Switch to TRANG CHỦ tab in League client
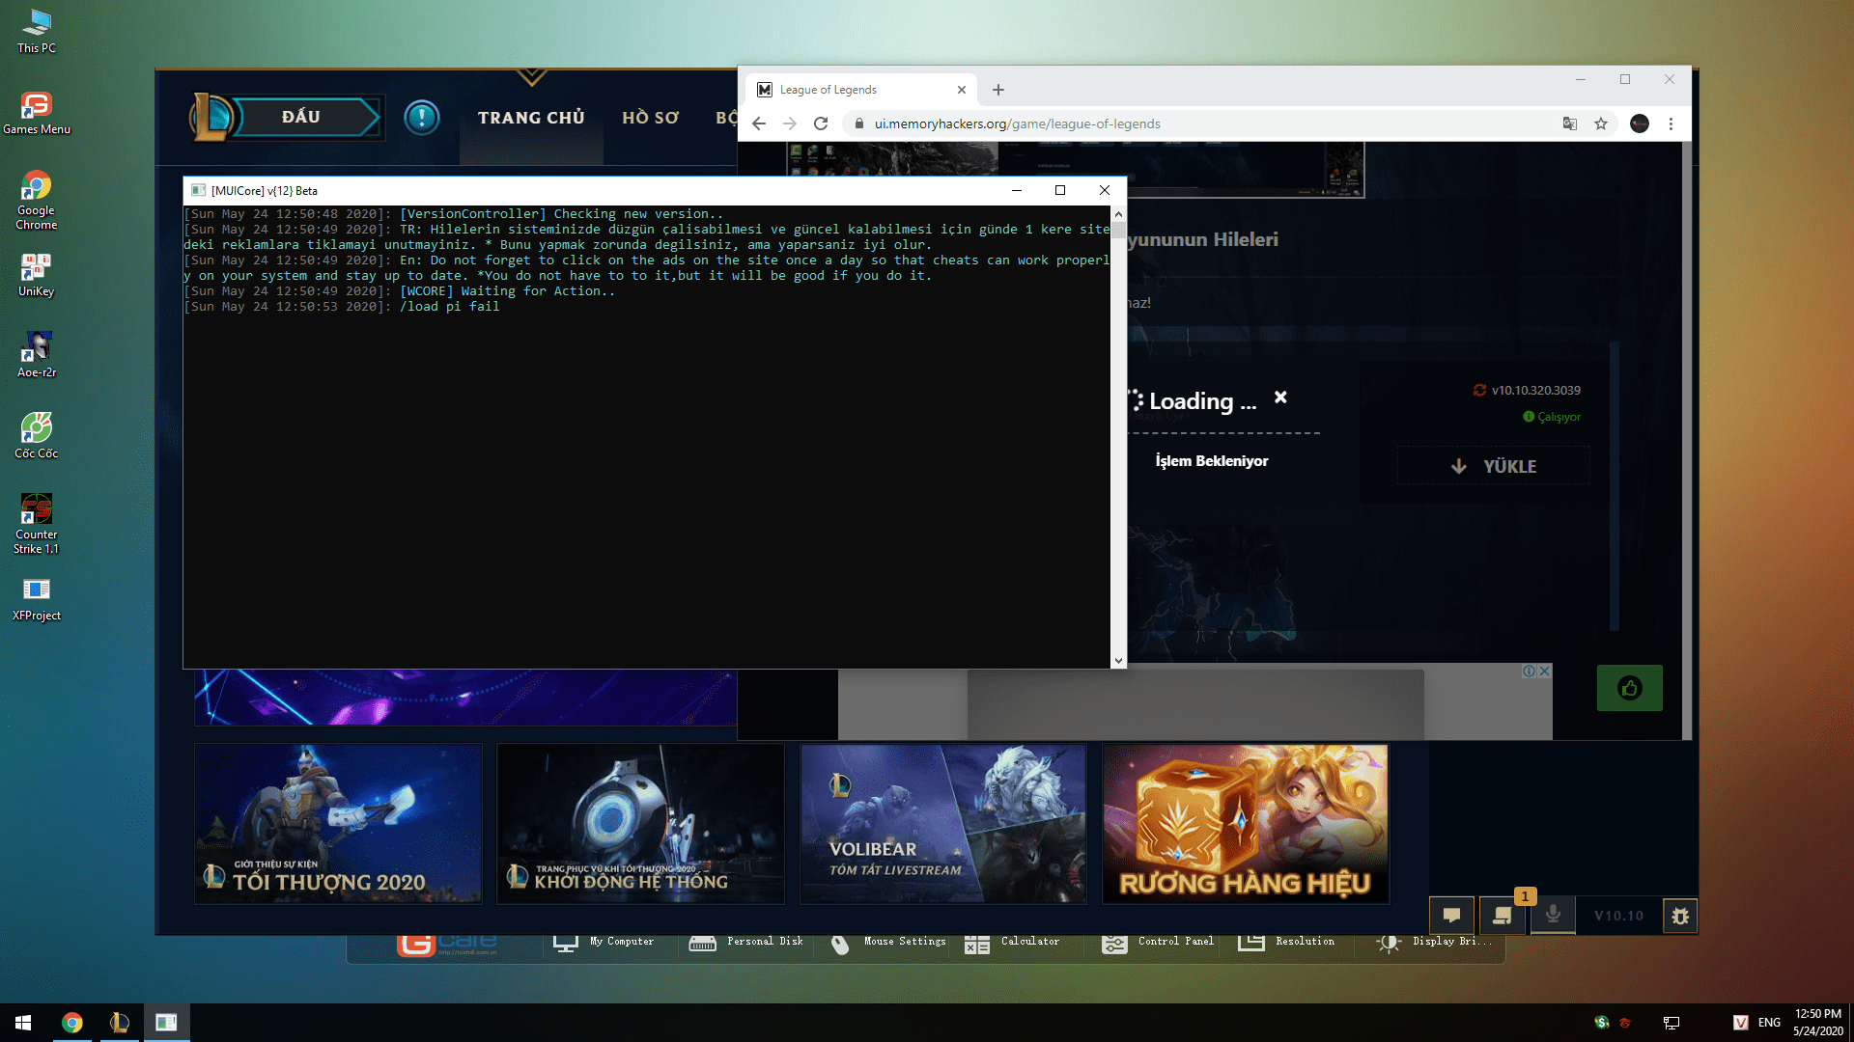 (x=531, y=118)
